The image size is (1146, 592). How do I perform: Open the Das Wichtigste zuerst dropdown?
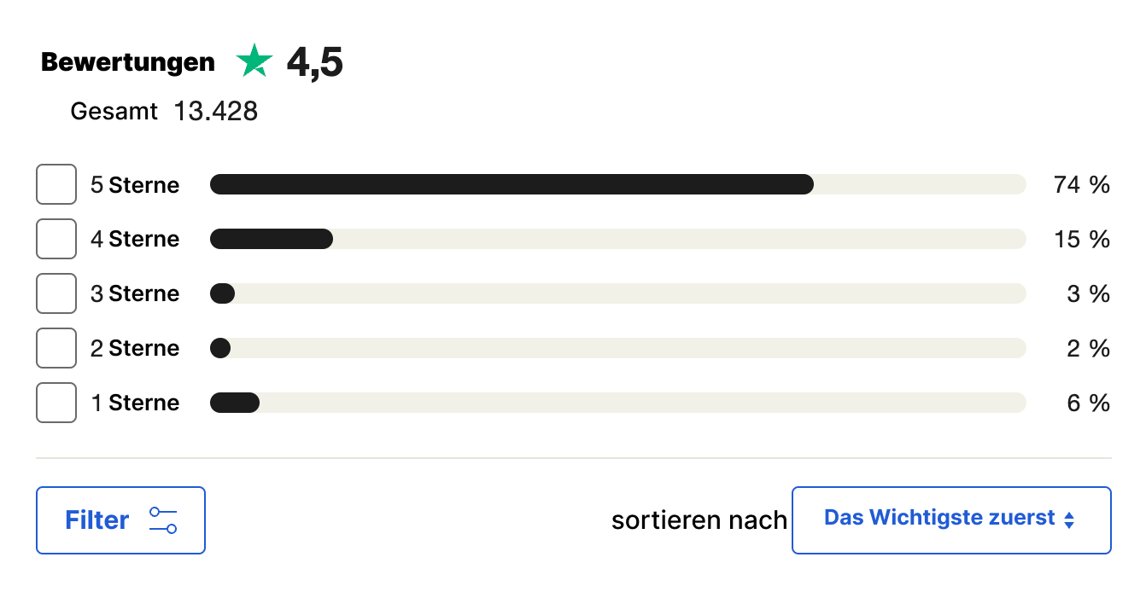(x=951, y=520)
